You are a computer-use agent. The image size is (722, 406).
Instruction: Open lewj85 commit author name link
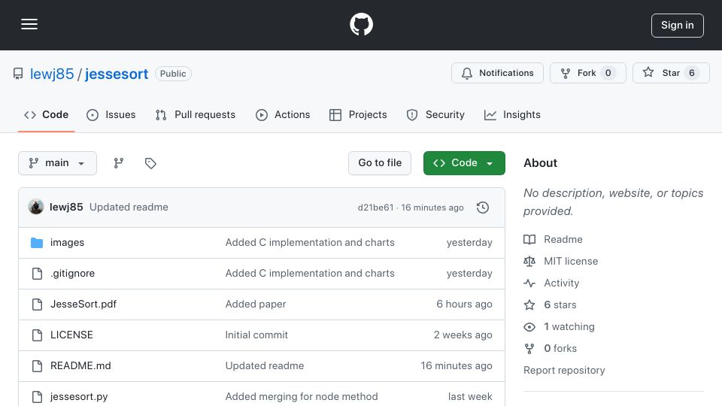click(66, 208)
